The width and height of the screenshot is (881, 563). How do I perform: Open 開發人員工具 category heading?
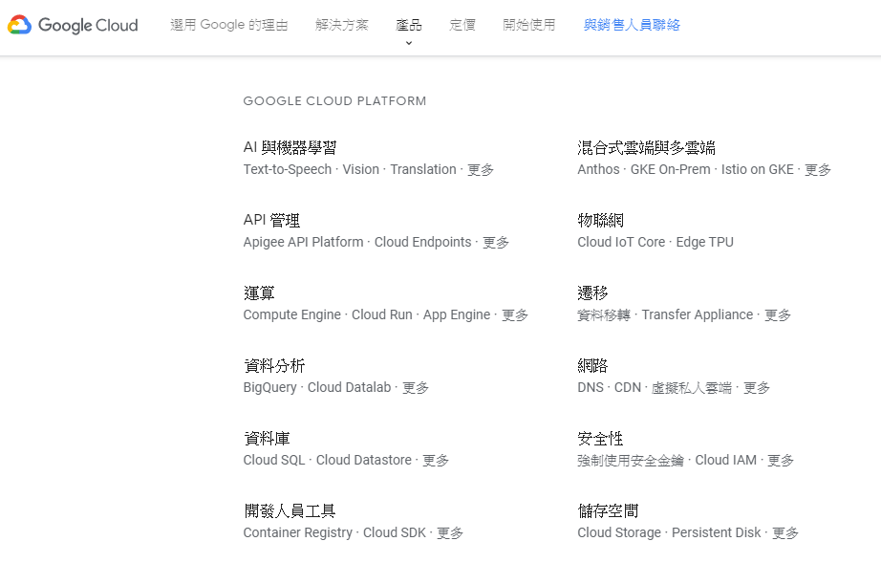tap(290, 510)
